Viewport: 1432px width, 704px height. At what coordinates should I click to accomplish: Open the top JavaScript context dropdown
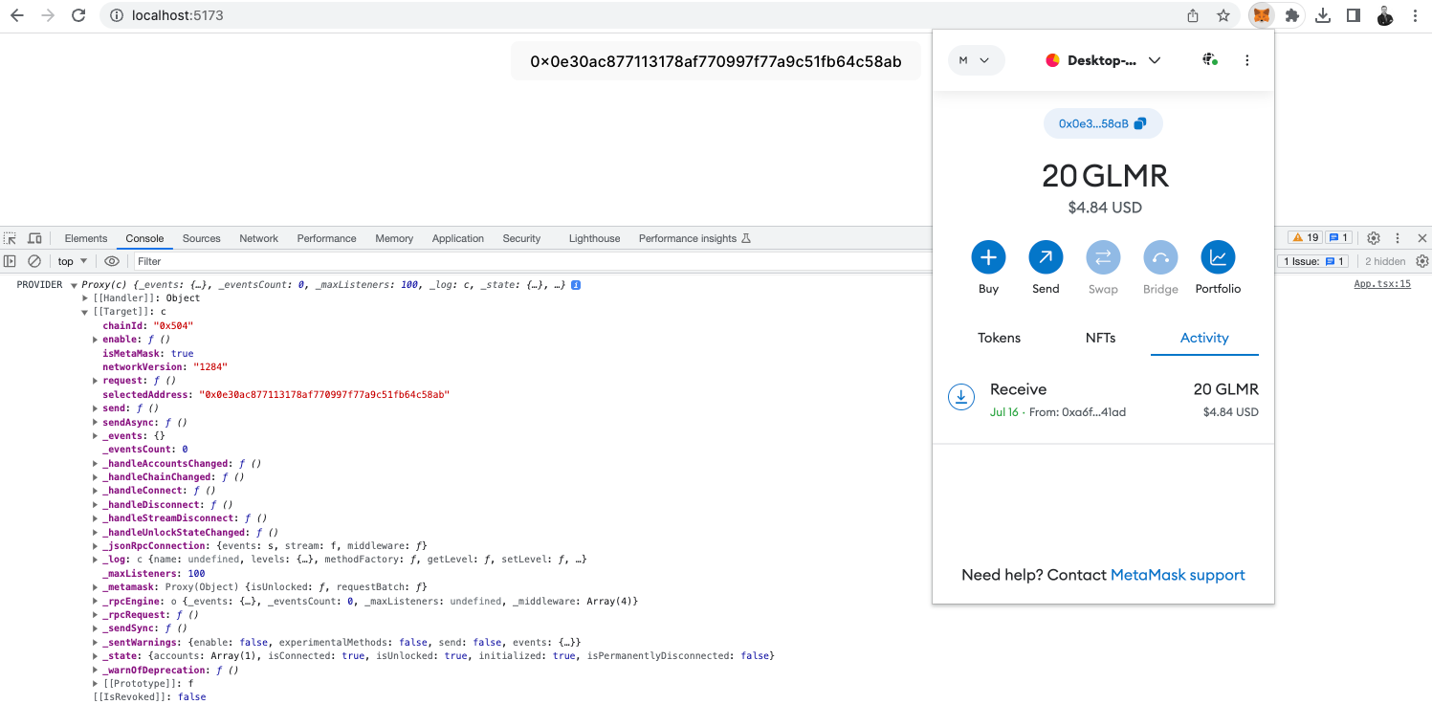pos(73,261)
